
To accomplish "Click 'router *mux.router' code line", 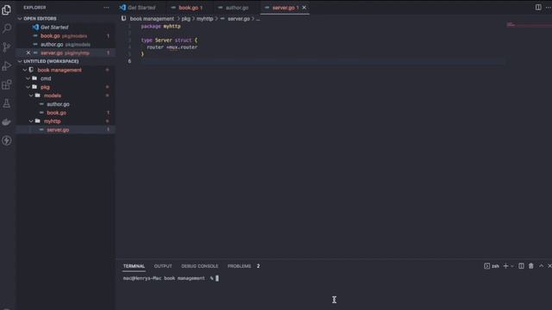I will click(x=172, y=47).
